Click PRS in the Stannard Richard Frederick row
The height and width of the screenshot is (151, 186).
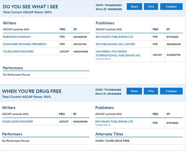click(62, 44)
